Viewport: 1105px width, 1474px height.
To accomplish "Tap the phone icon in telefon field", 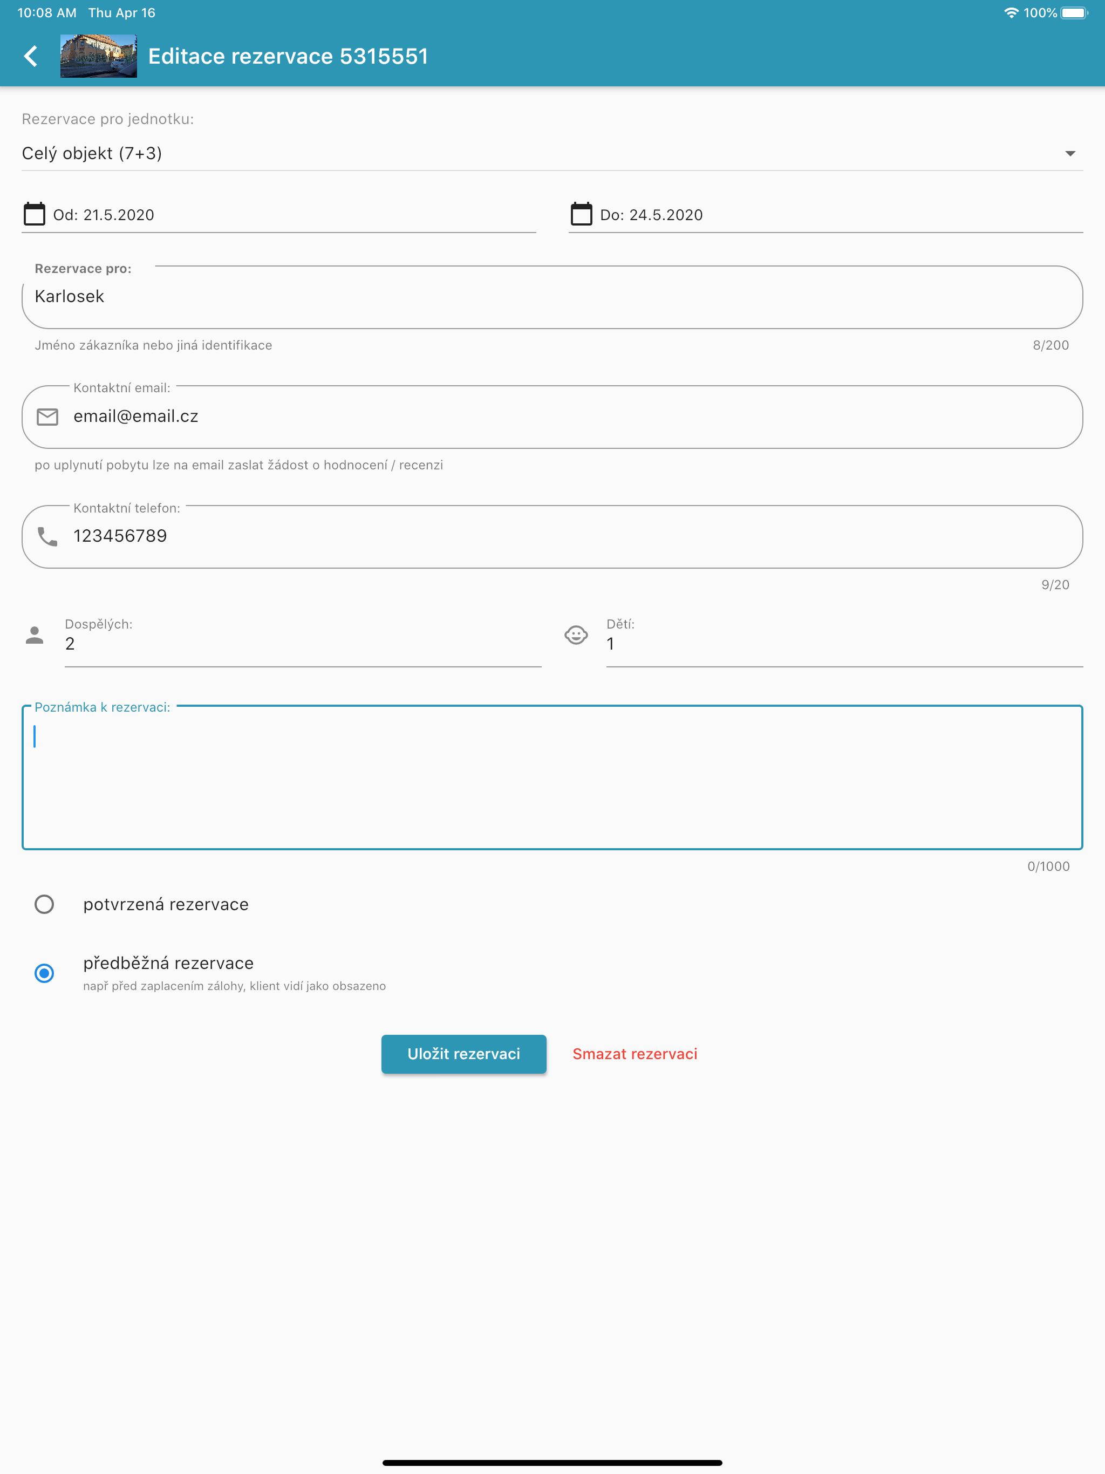I will [x=47, y=536].
